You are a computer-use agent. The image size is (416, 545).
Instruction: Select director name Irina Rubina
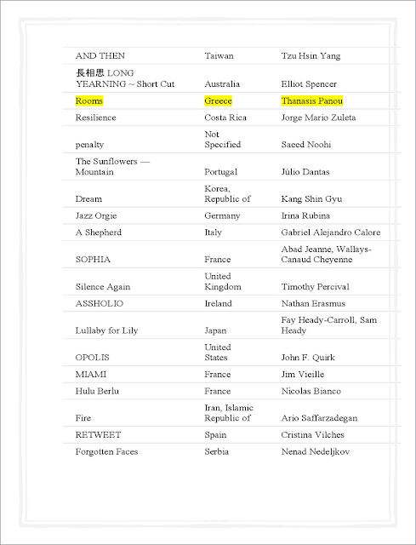[x=305, y=215]
